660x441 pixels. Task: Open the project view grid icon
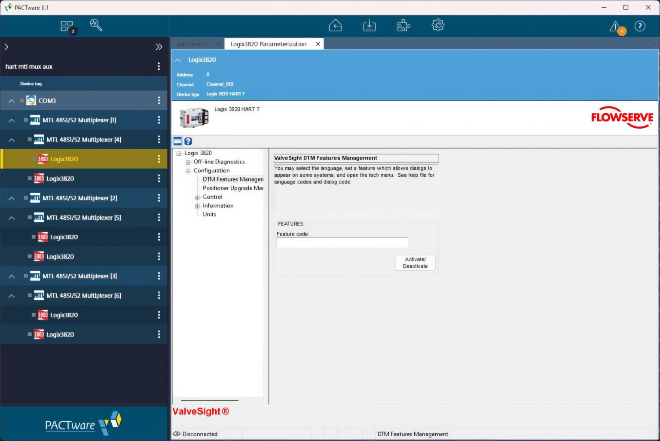(x=67, y=26)
